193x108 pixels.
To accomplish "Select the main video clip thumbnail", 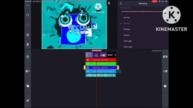I will [x=100, y=55].
